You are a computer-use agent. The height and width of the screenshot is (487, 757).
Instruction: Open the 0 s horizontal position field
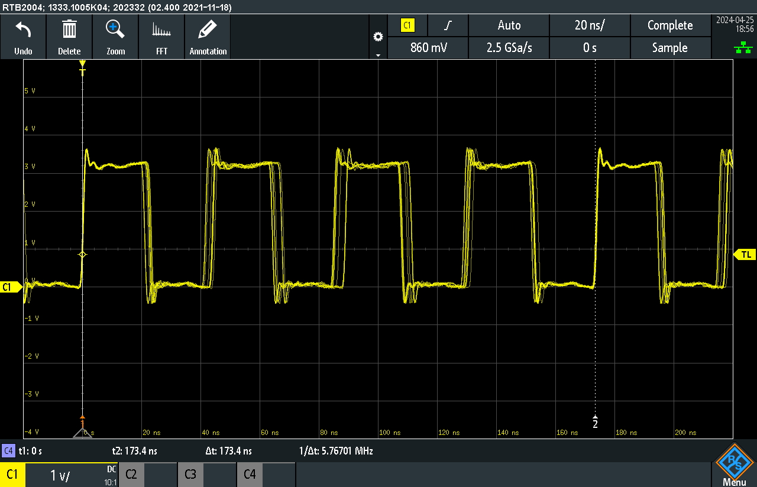(x=590, y=48)
